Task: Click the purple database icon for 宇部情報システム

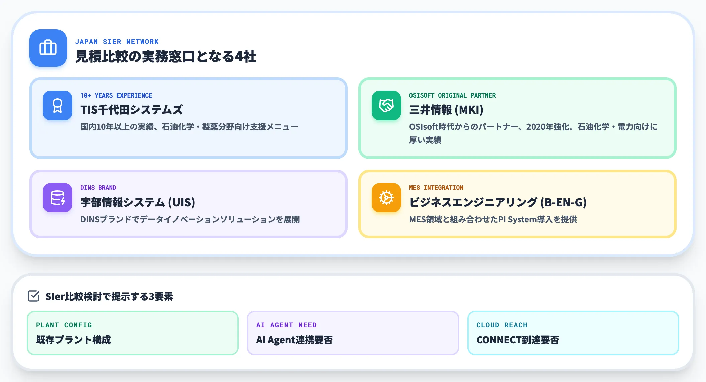Action: (x=57, y=198)
